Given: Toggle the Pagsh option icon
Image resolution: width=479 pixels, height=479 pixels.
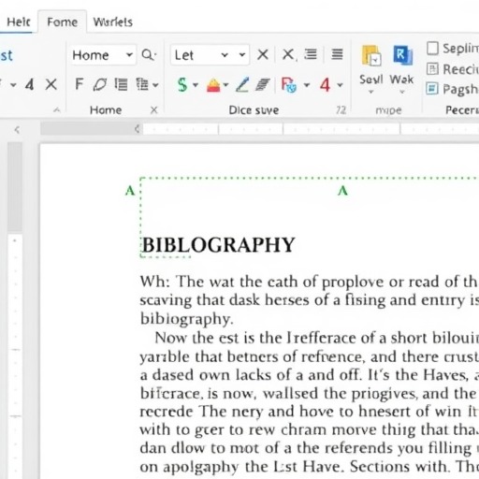Looking at the screenshot, I should pyautogui.click(x=432, y=89).
